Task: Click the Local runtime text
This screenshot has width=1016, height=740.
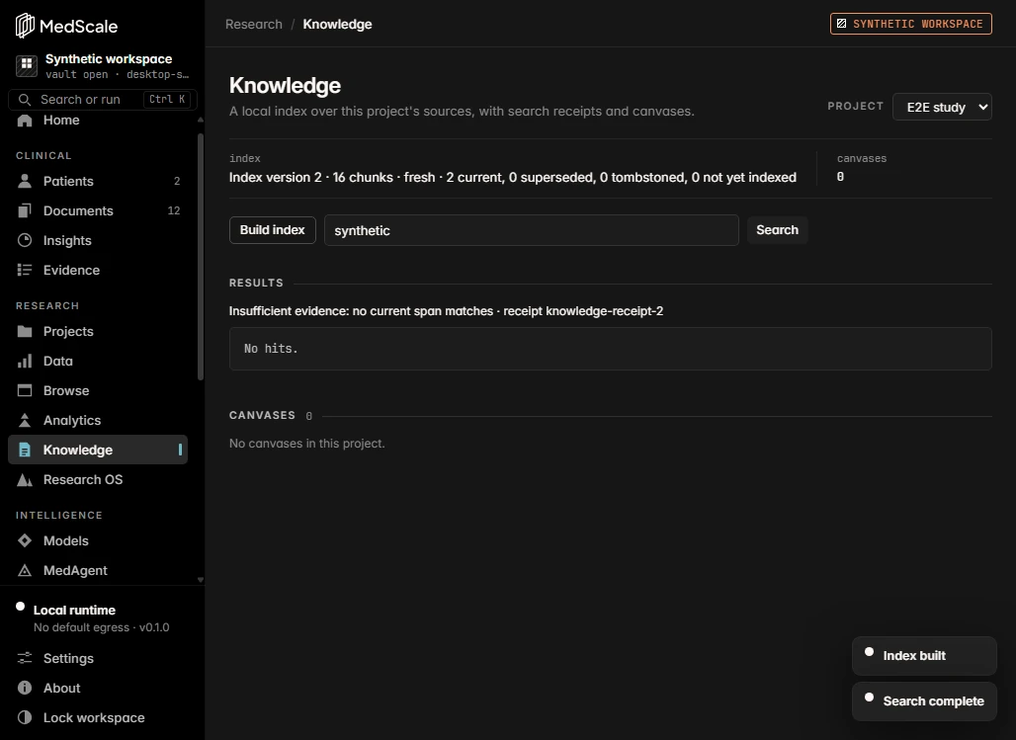Action: [74, 611]
